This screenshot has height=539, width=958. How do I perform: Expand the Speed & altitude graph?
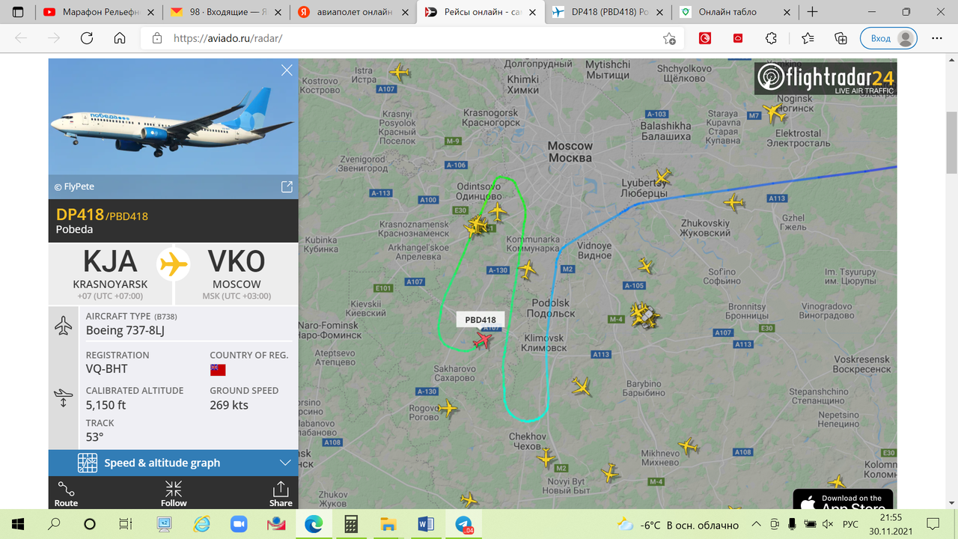174,463
